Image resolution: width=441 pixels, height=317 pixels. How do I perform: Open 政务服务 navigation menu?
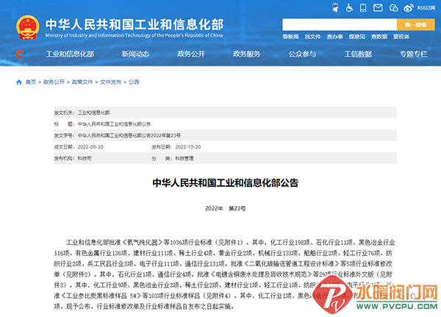[247, 54]
